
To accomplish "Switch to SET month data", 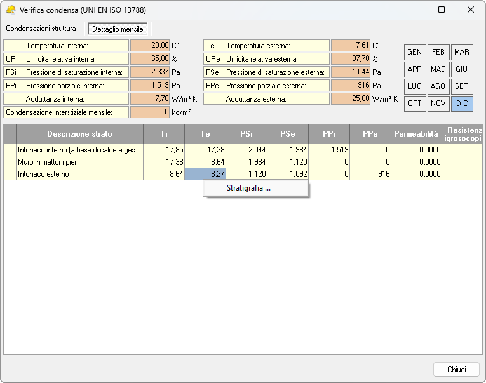I will click(x=462, y=86).
